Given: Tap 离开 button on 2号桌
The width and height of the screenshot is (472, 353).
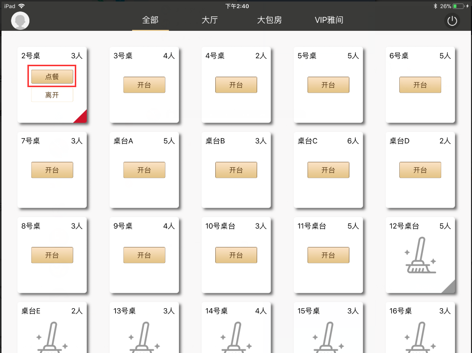Looking at the screenshot, I should pyautogui.click(x=52, y=95).
